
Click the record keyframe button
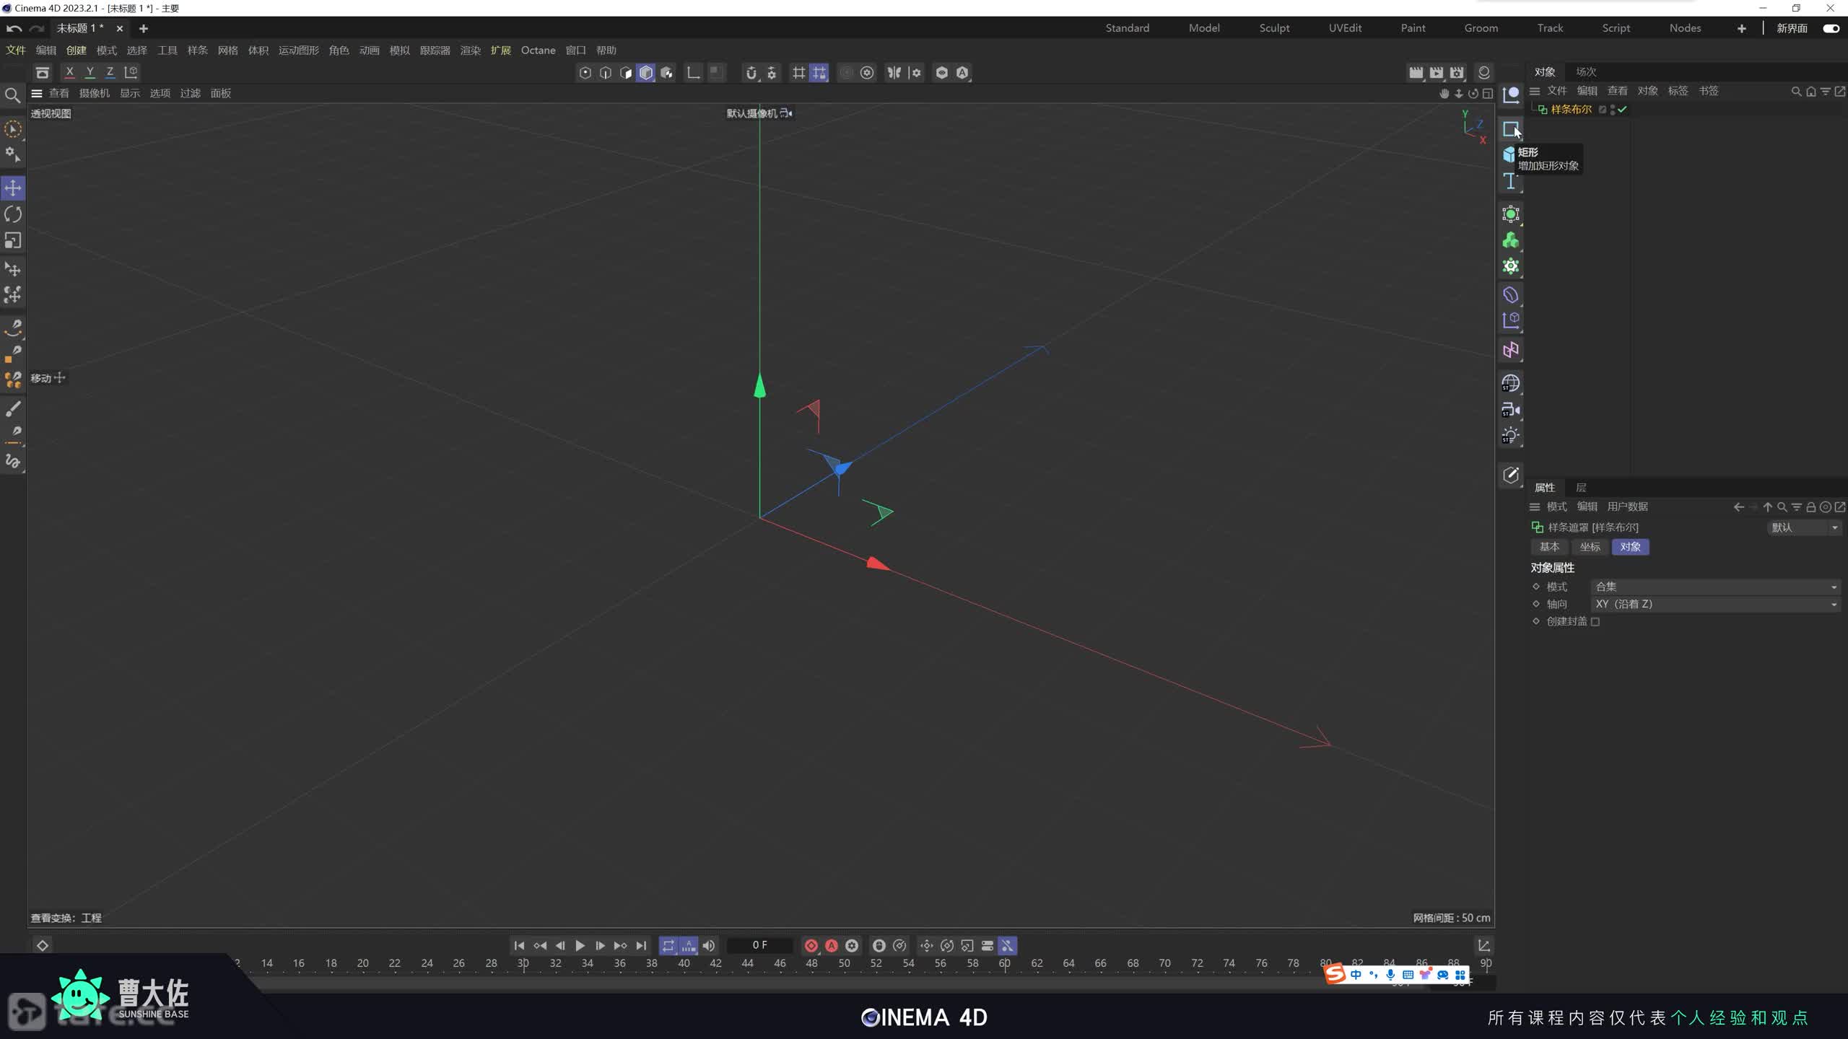click(811, 945)
